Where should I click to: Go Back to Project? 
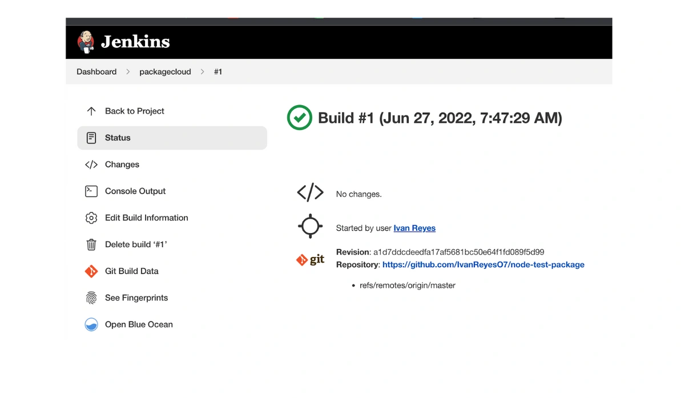click(x=134, y=111)
